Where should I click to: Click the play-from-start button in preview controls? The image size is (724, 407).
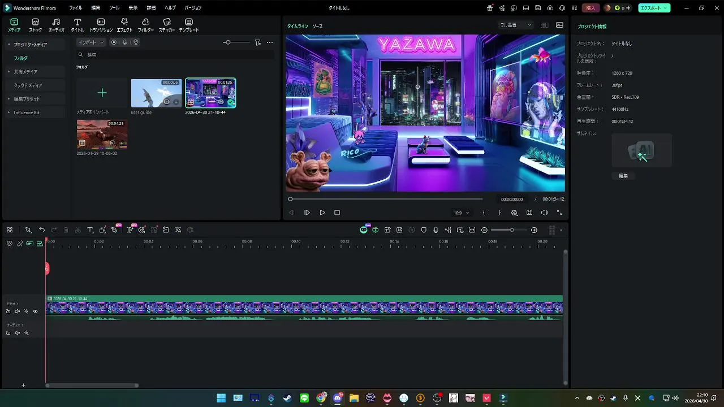[307, 213]
